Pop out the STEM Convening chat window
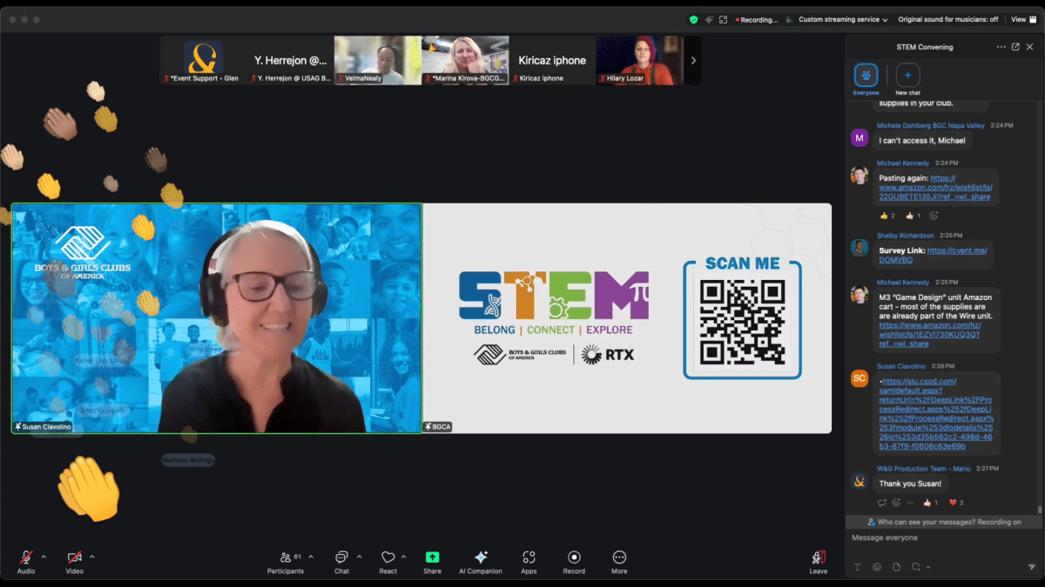 tap(1015, 47)
